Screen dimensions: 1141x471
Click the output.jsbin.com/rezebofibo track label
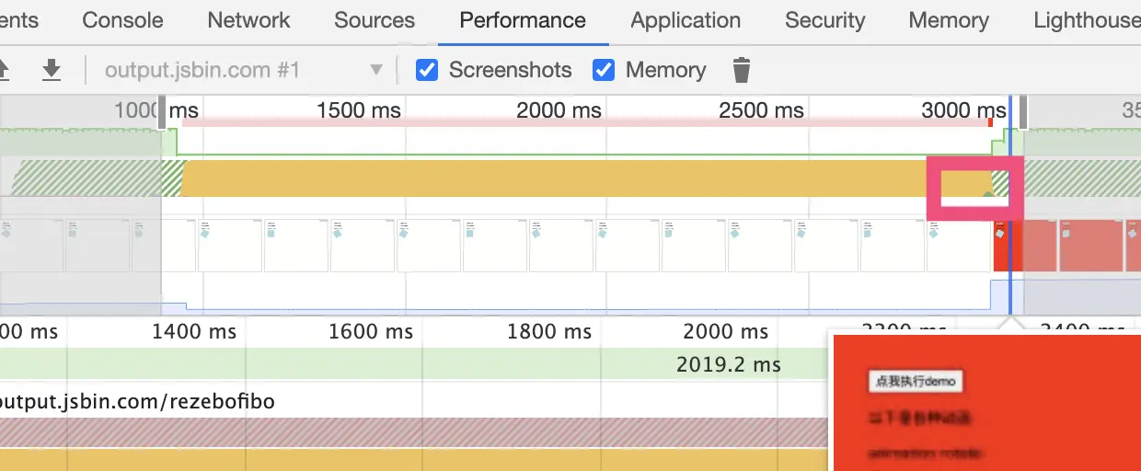[x=138, y=401]
